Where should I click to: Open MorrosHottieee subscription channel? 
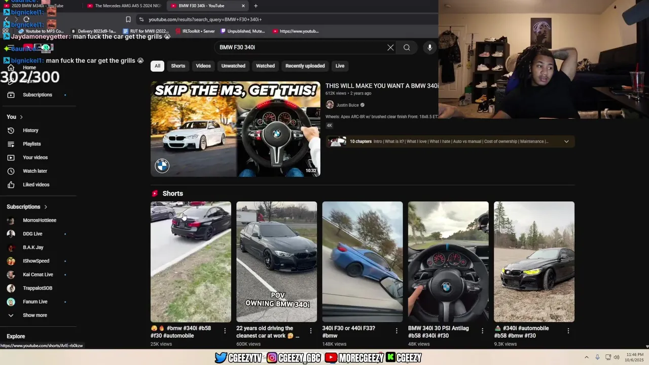(40, 221)
